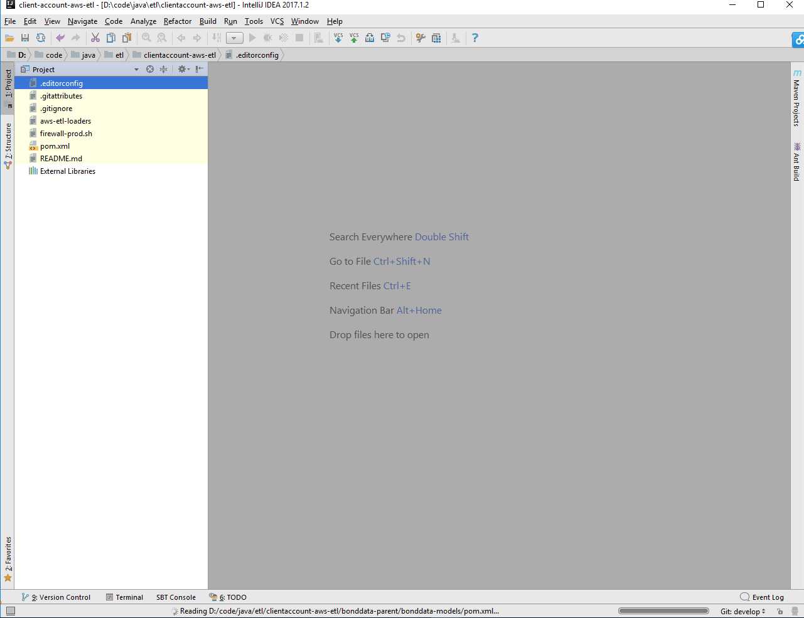The width and height of the screenshot is (804, 618).
Task: Toggle the Maven Projects side tab
Action: click(x=797, y=99)
